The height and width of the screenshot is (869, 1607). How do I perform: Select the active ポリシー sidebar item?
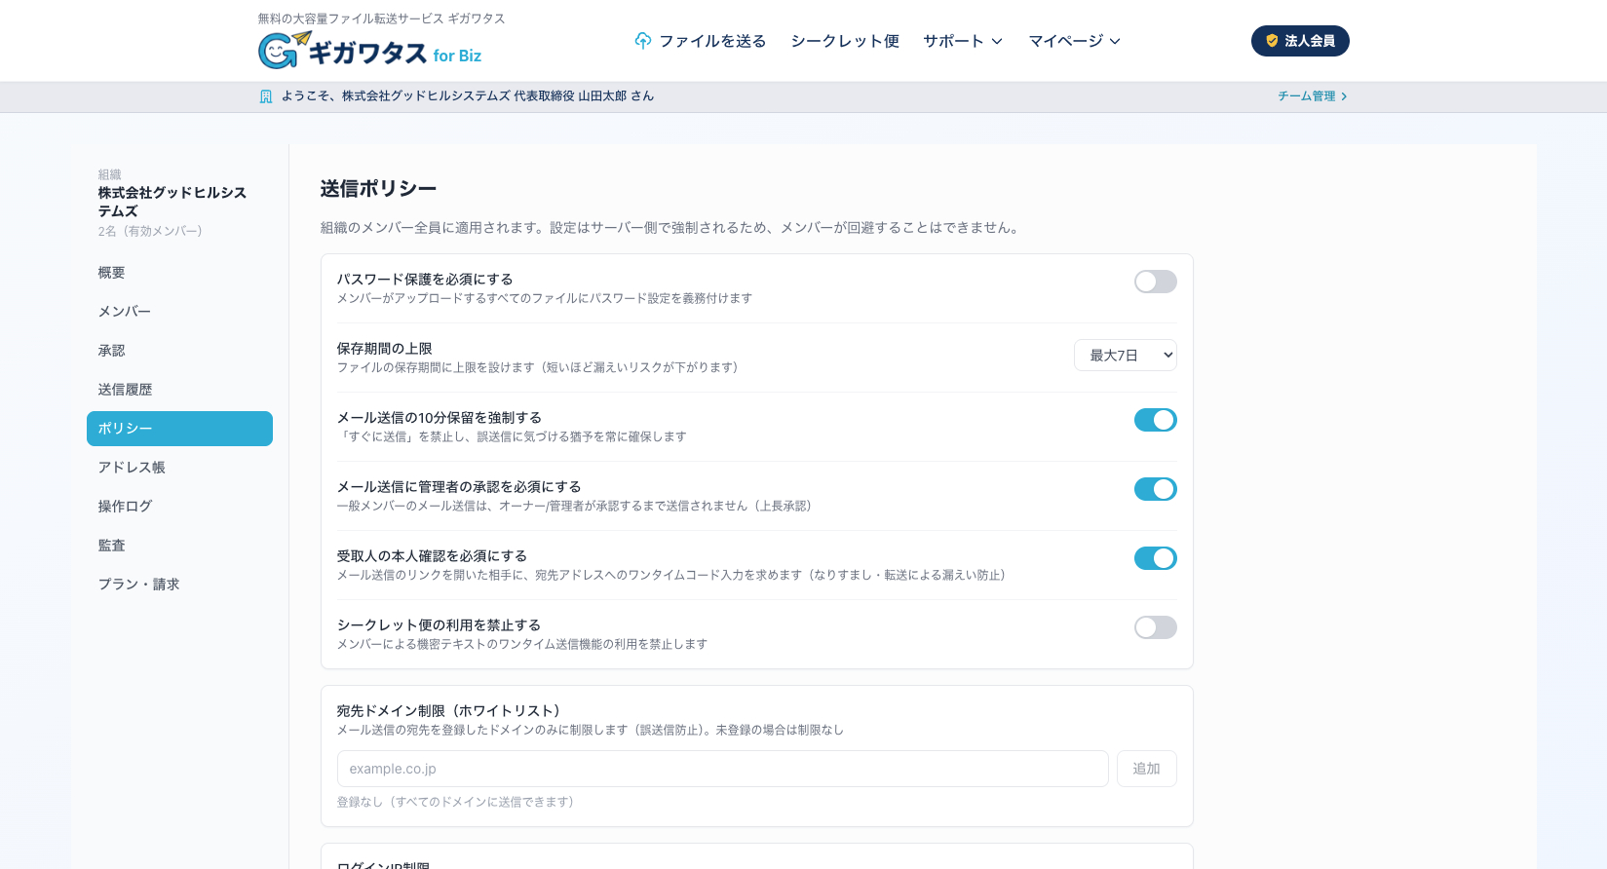pyautogui.click(x=179, y=429)
